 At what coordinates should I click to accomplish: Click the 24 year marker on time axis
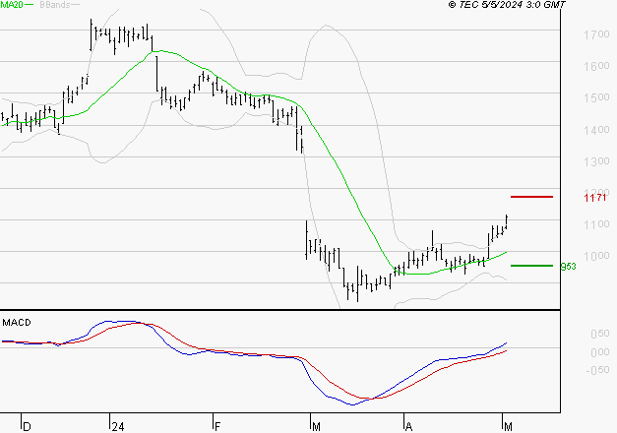coord(118,427)
